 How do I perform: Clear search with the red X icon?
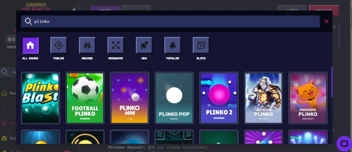click(326, 21)
